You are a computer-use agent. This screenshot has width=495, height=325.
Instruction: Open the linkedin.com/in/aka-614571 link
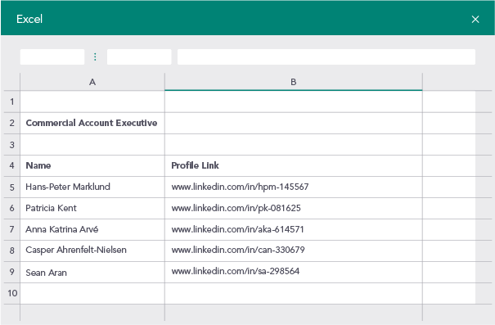point(237,229)
